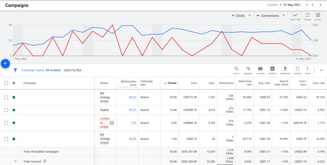Open the More three-dot menu
The height and width of the screenshot is (165, 327).
(307, 69)
